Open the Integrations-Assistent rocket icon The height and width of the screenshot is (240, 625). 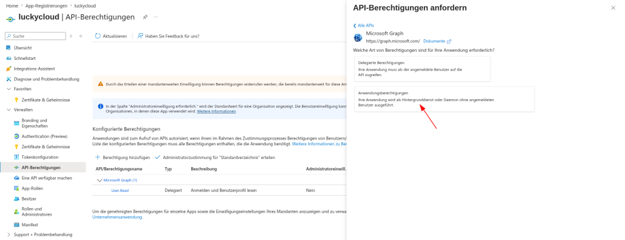pos(9,69)
